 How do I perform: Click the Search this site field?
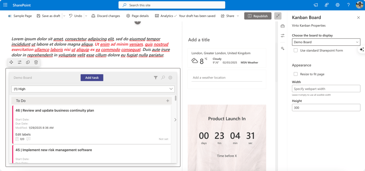172,5
